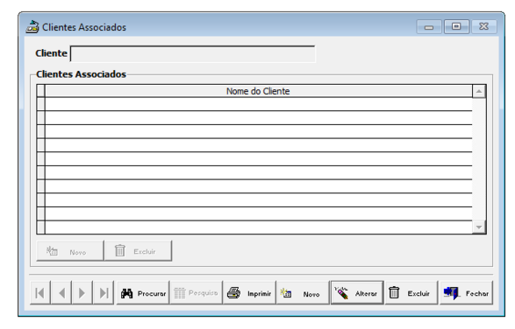Delete record with bottom toolbar Excluir
The width and height of the screenshot is (515, 329).
pyautogui.click(x=411, y=292)
